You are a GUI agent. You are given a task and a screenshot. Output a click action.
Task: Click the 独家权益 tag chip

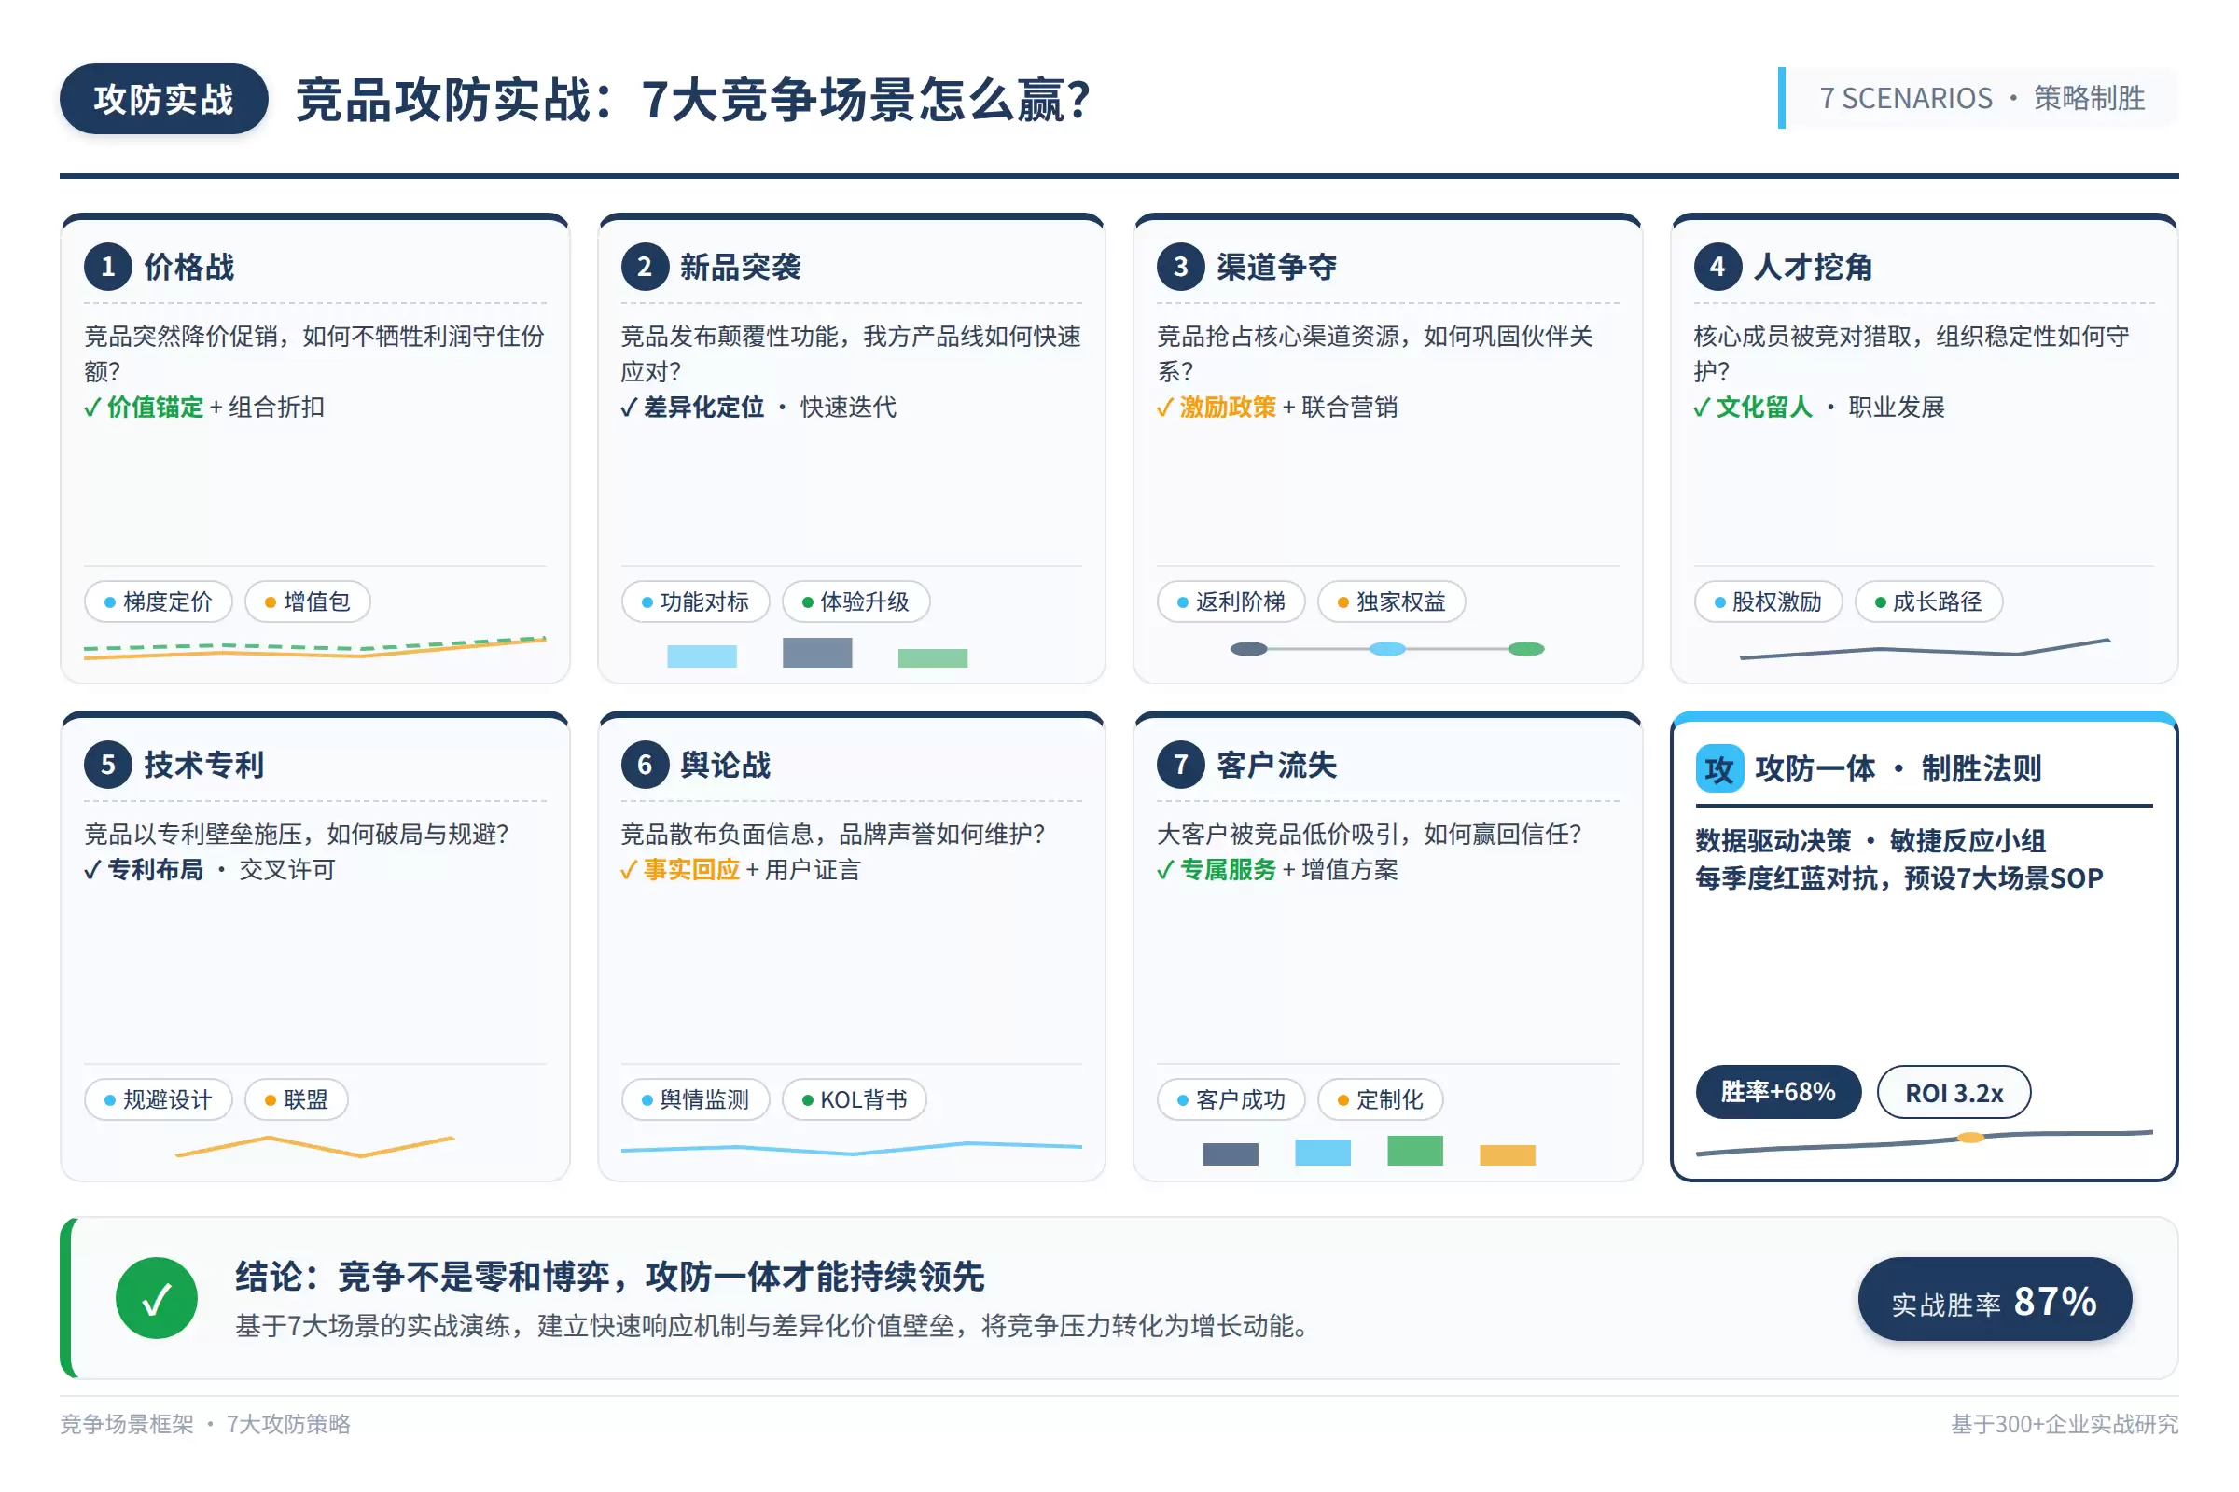[1391, 601]
